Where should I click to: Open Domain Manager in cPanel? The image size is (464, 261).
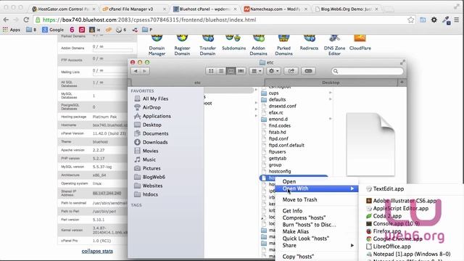pyautogui.click(x=157, y=45)
